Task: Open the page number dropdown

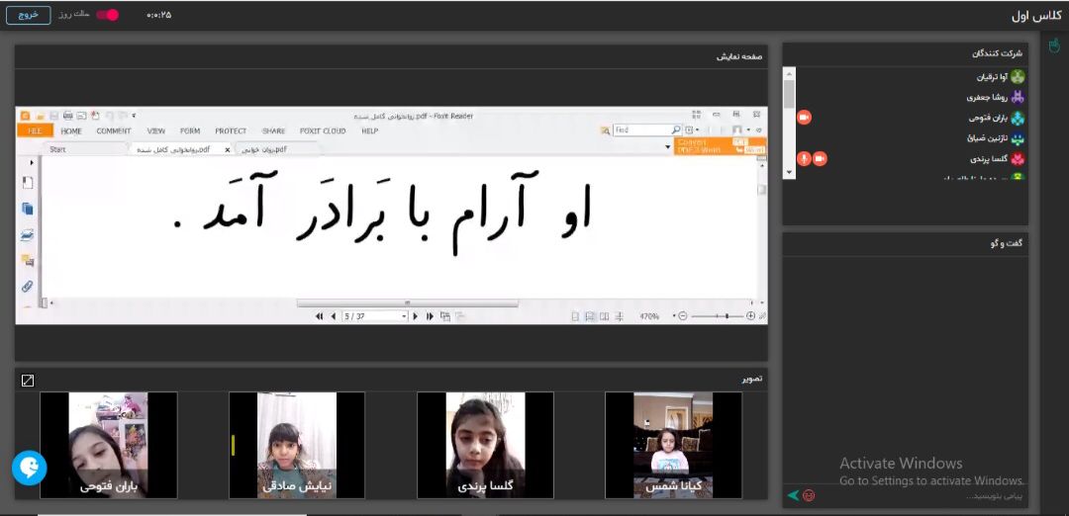Action: click(x=405, y=316)
